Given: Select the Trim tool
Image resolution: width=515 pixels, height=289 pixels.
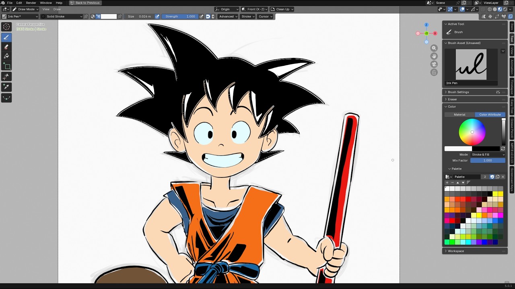Looking at the screenshot, I should pos(6,76).
